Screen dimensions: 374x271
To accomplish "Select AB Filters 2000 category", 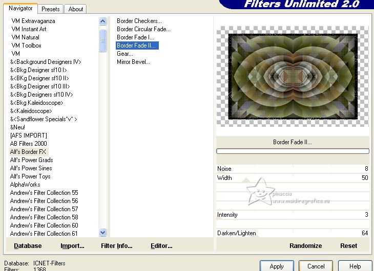I will [x=28, y=143].
